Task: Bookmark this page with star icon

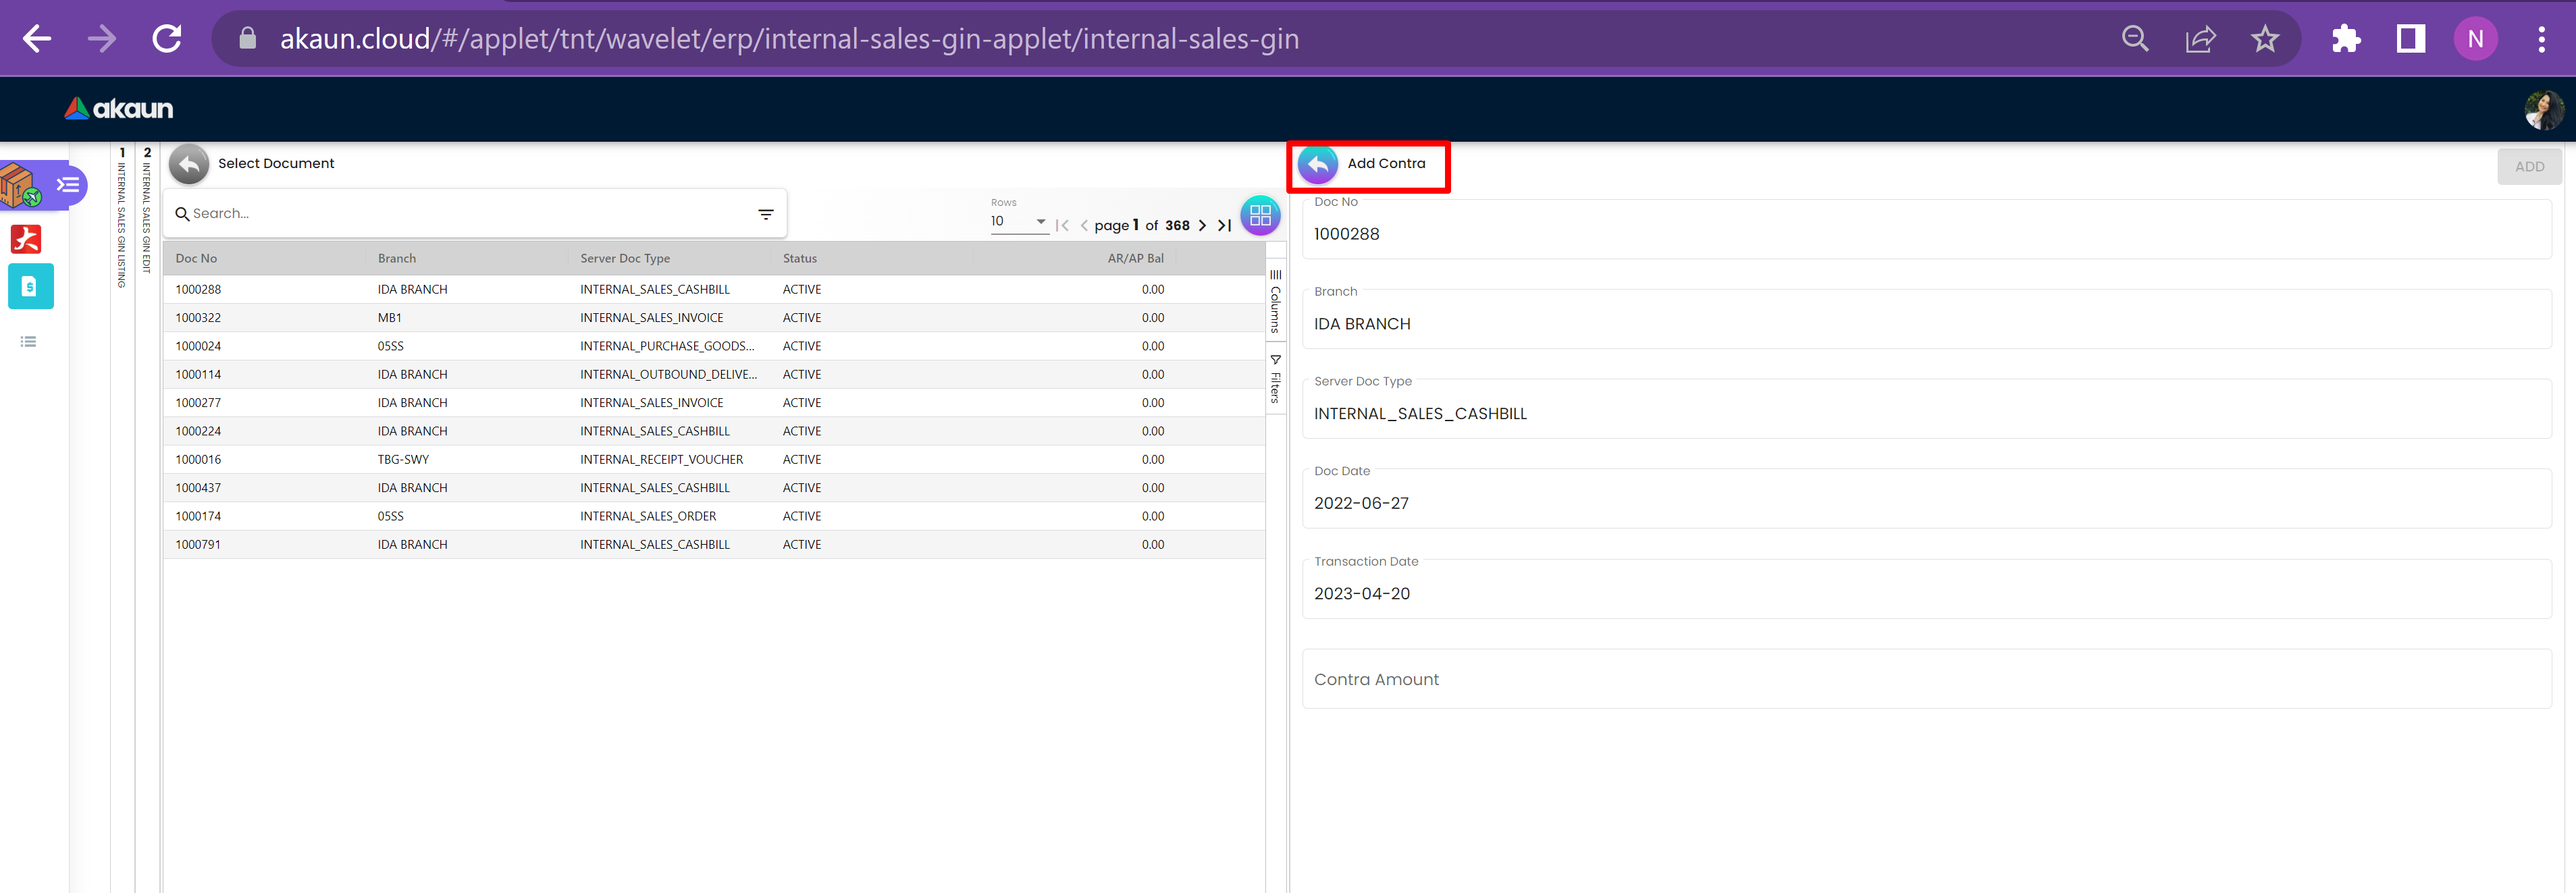Action: 2264,40
